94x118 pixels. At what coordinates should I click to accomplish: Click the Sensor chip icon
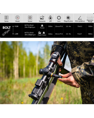[30, 17]
